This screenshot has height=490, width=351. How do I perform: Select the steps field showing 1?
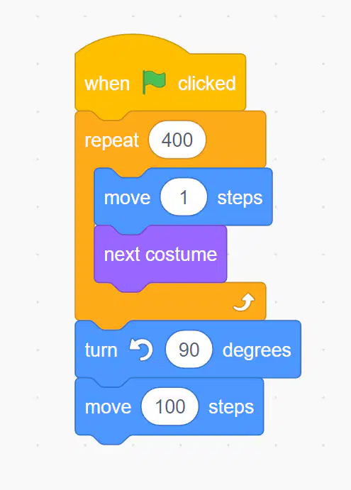click(184, 197)
